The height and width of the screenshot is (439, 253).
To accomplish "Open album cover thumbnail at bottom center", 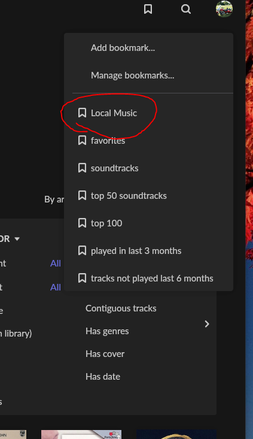I will 81,434.
